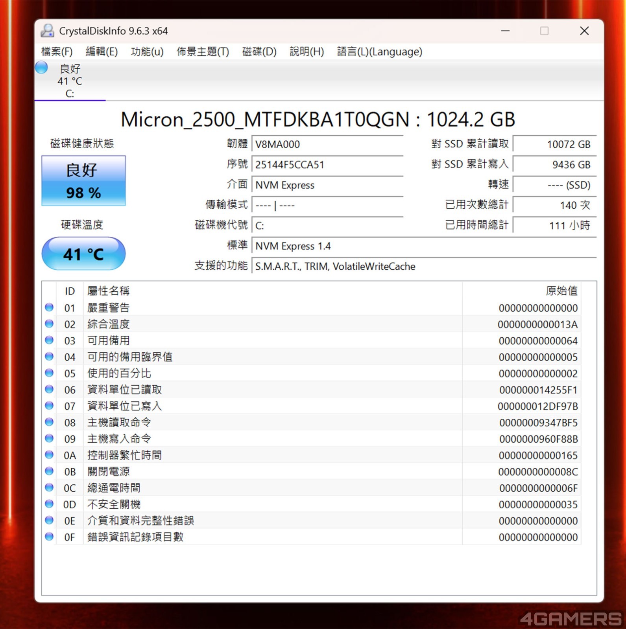
Task: Click the status dot next to 綜合溫度
Action: pos(49,324)
